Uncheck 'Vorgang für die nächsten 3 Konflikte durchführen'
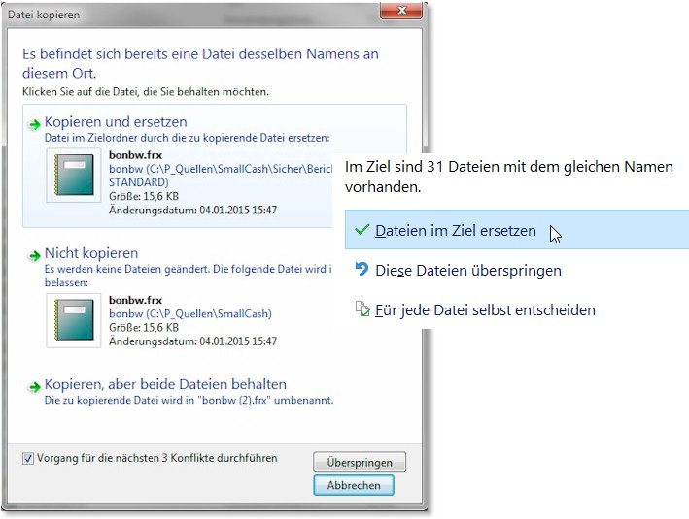 [28, 459]
